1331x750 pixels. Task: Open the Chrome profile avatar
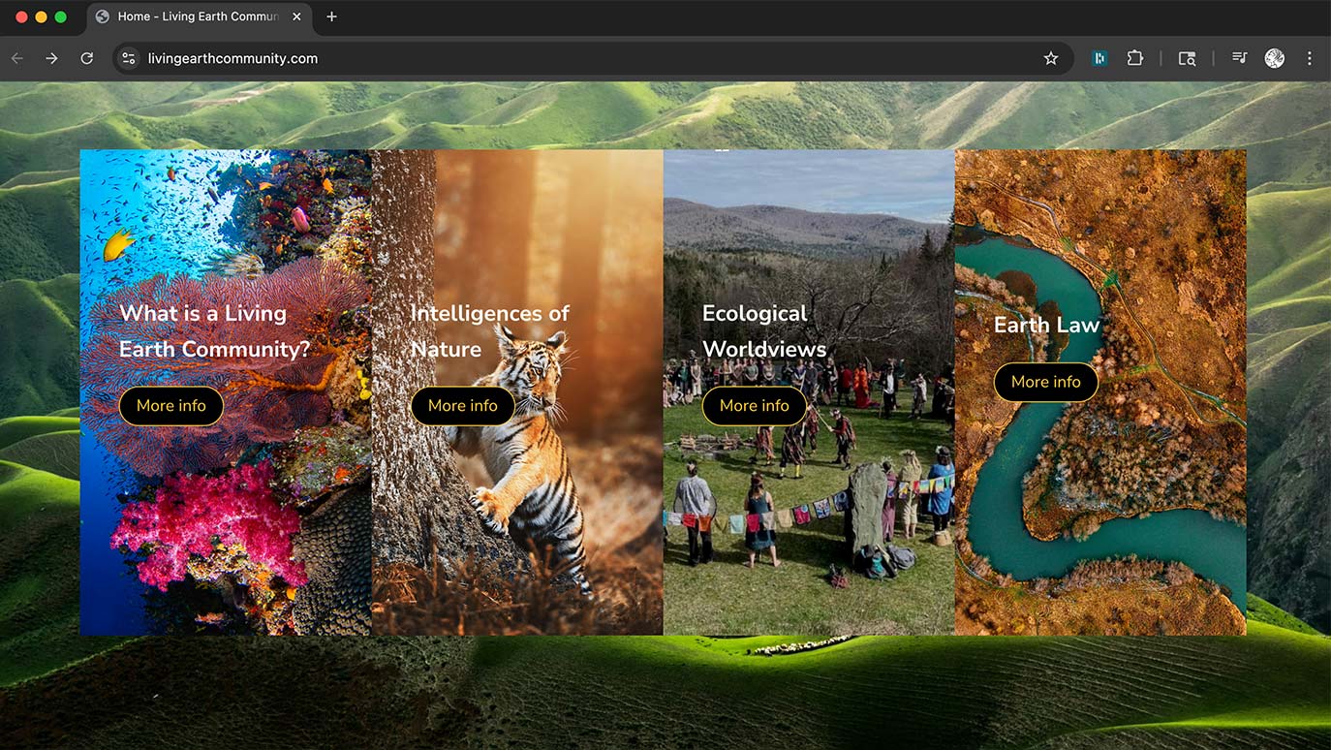[x=1275, y=58]
